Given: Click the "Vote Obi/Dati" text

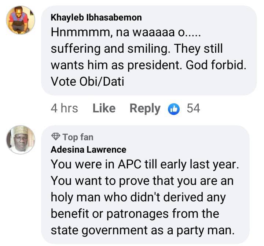Looking at the screenshot, I should tap(87, 81).
